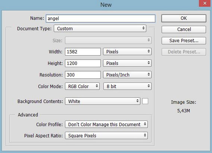
Task: Open the 8 bit depth dropdown
Action: [x=127, y=86]
